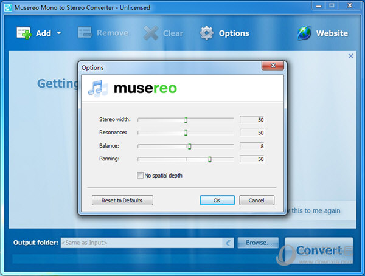The width and height of the screenshot is (365, 276).
Task: Click the Resonance value field
Action: [x=252, y=133]
